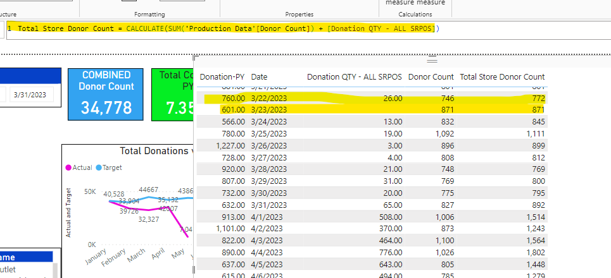The width and height of the screenshot is (611, 278).
Task: Select the 4/5/2023 date cell
Action: point(267,264)
